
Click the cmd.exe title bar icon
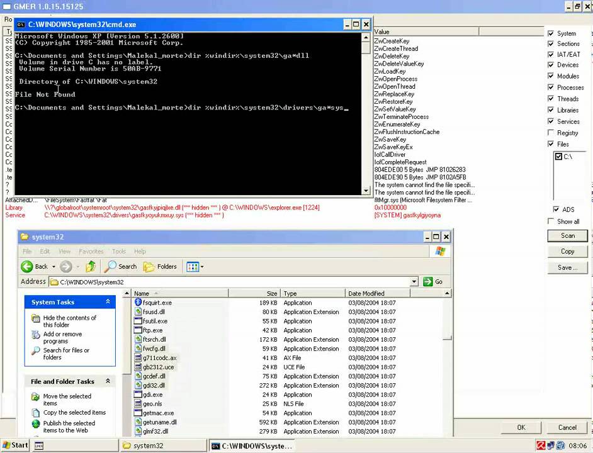click(x=21, y=25)
